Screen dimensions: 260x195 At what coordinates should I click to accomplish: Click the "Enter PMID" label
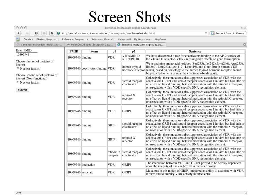coord(24,51)
